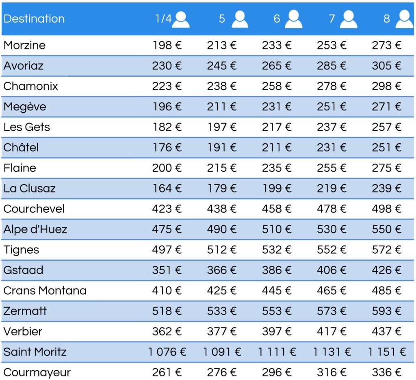
Task: Open the Chamonix destination name
Action: point(31,86)
